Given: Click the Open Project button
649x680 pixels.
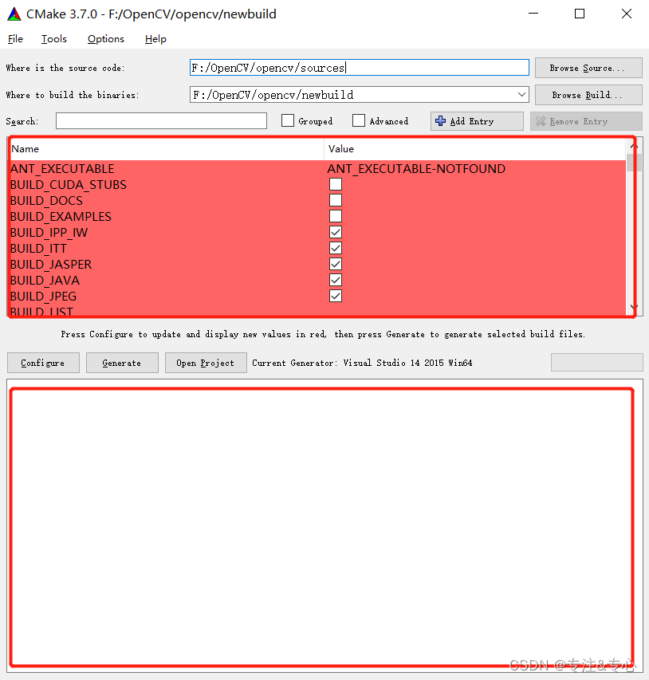Looking at the screenshot, I should [206, 363].
